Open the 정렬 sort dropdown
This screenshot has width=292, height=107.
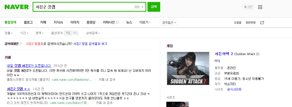[x=9, y=33]
